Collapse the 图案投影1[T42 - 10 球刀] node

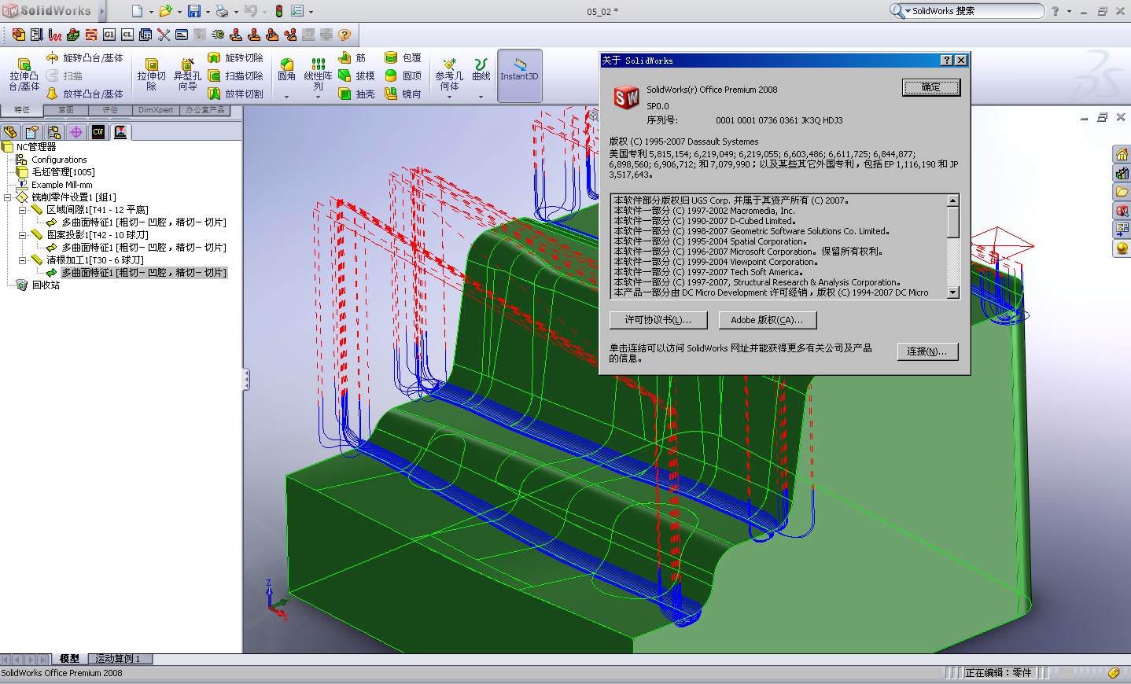point(23,235)
